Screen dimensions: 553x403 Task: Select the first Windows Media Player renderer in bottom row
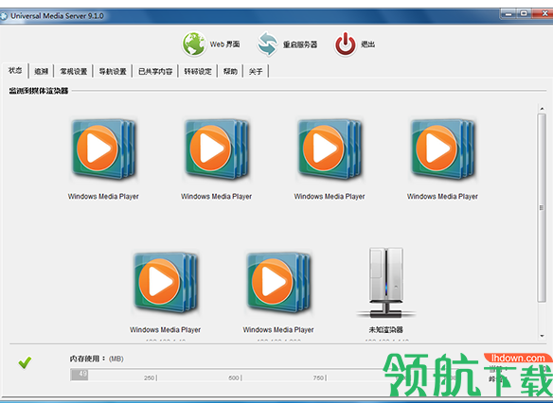pos(165,283)
